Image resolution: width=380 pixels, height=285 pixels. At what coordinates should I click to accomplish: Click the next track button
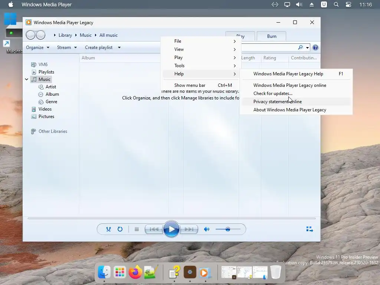tap(189, 229)
